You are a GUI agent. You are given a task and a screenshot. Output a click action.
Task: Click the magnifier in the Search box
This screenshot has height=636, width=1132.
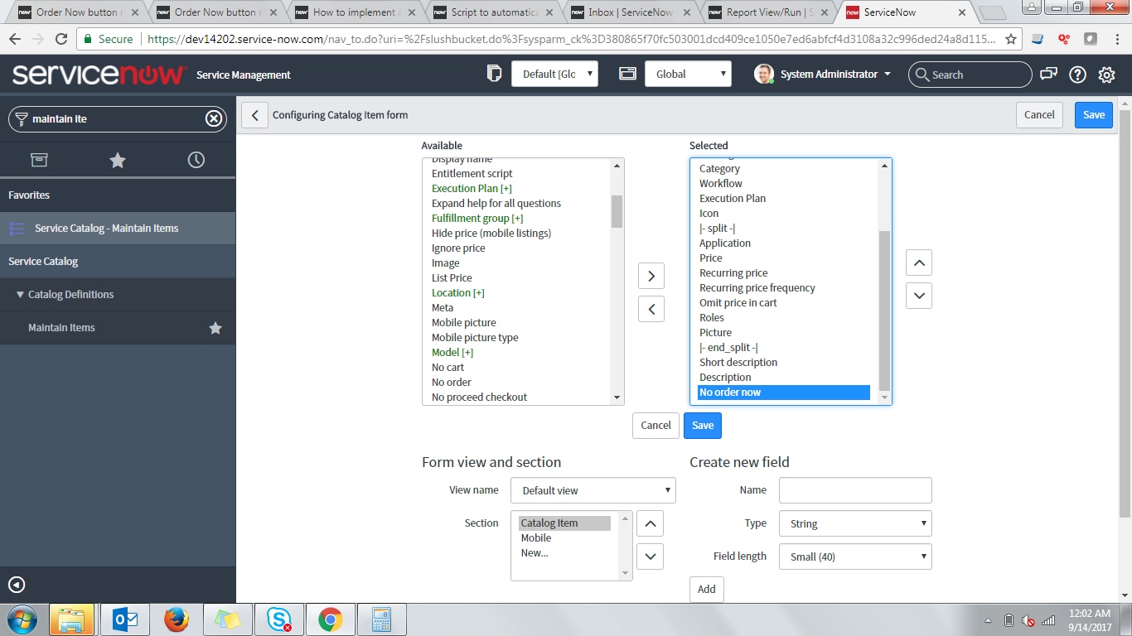(922, 75)
